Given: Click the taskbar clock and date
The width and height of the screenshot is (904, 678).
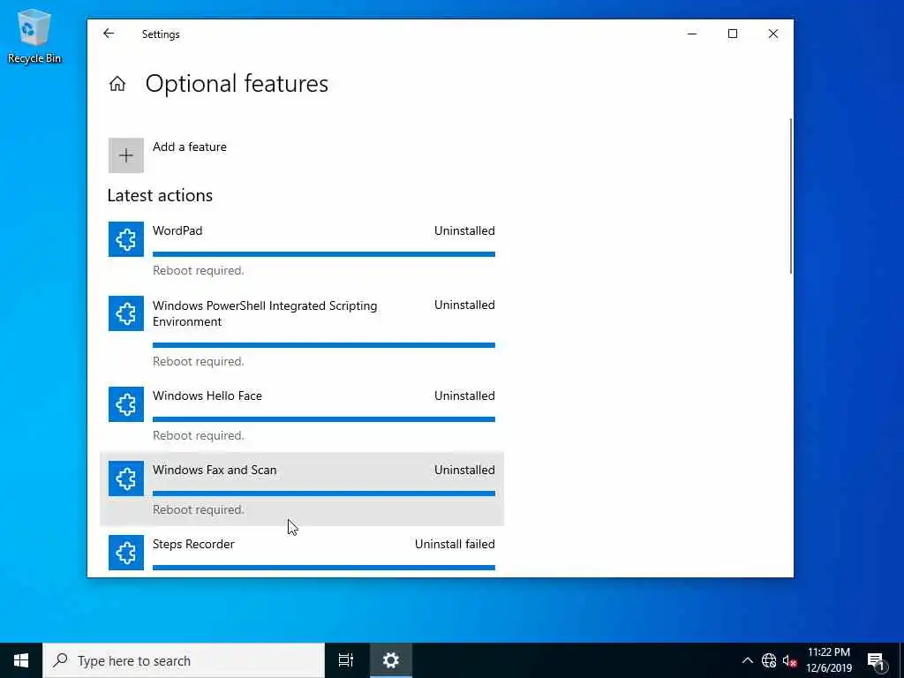Looking at the screenshot, I should point(828,660).
